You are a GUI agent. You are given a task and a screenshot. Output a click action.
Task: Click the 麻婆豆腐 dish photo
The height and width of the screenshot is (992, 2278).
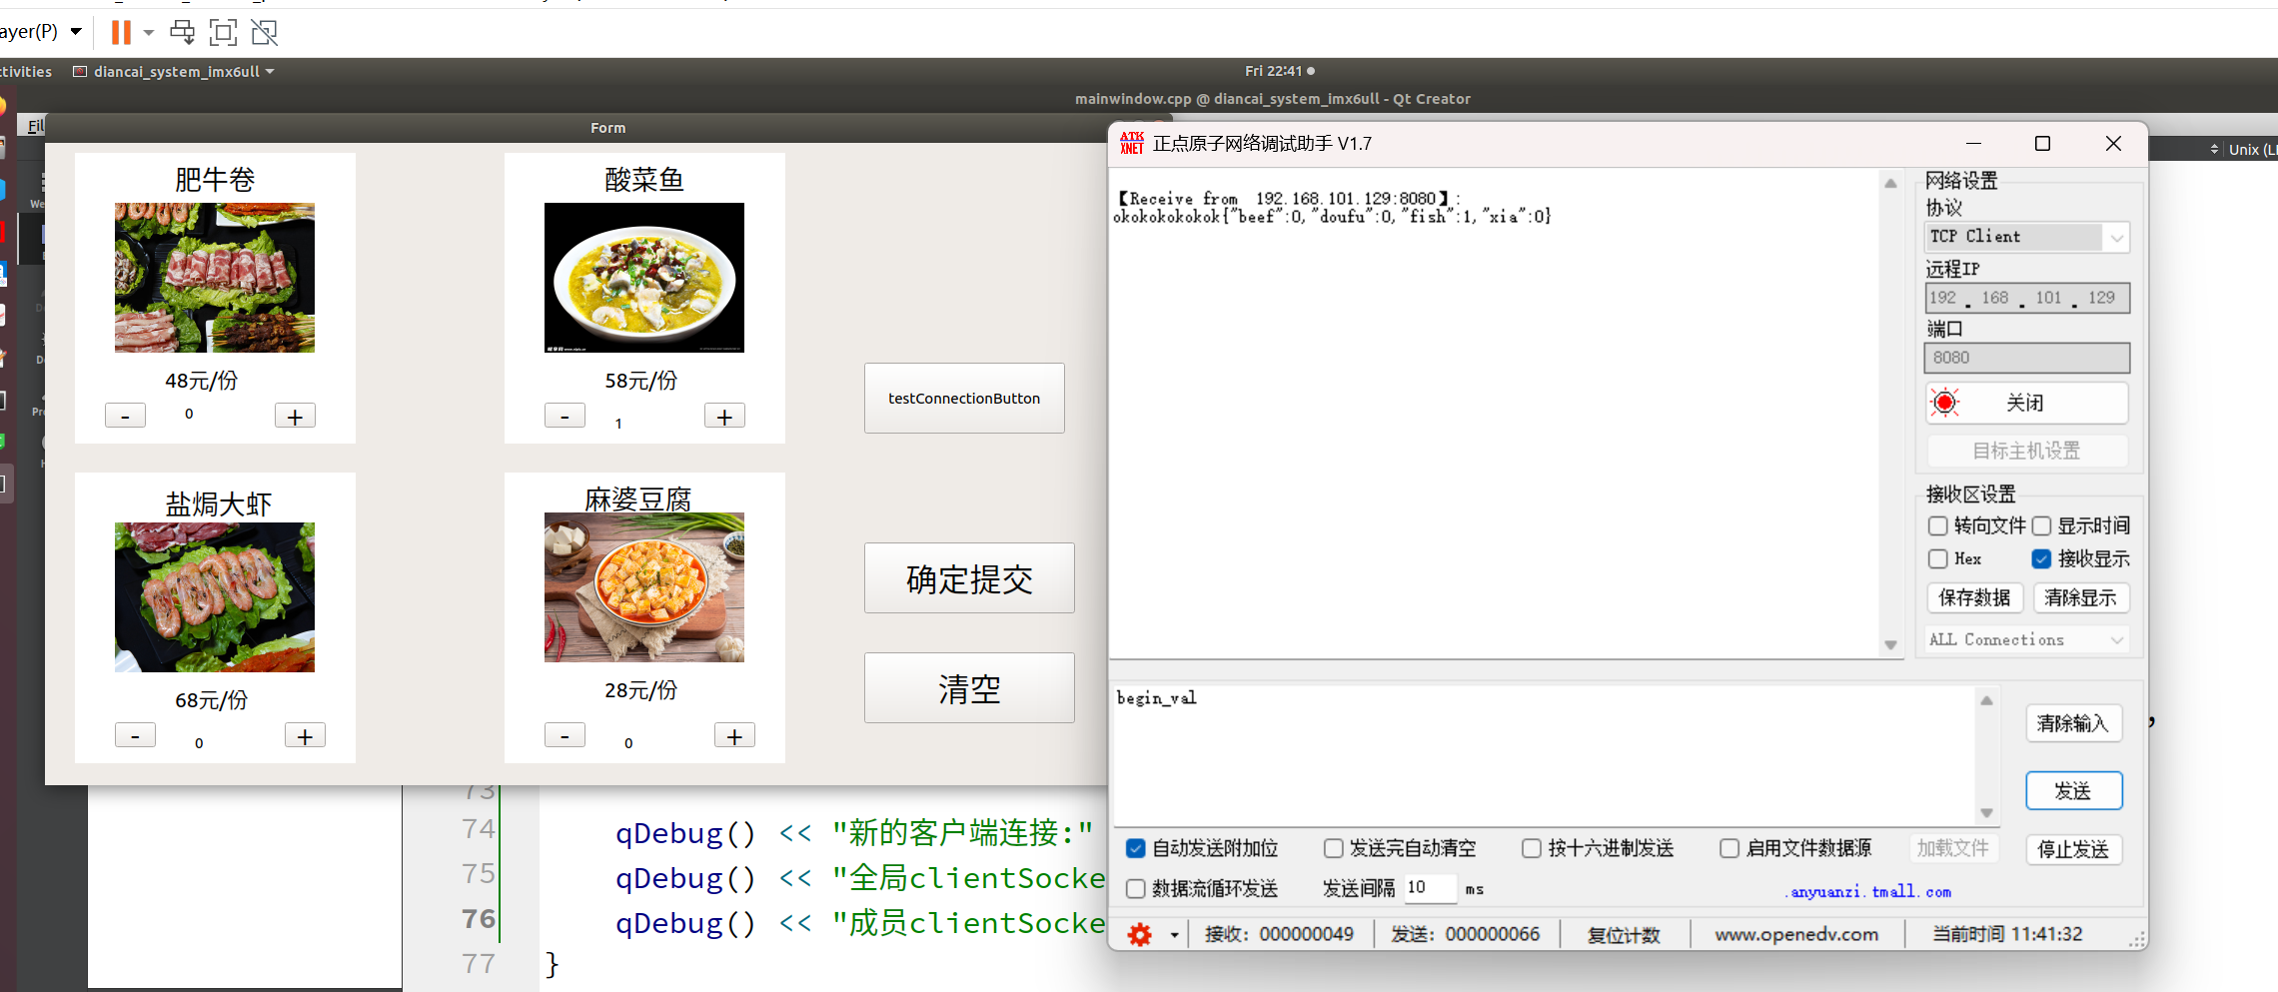click(644, 587)
